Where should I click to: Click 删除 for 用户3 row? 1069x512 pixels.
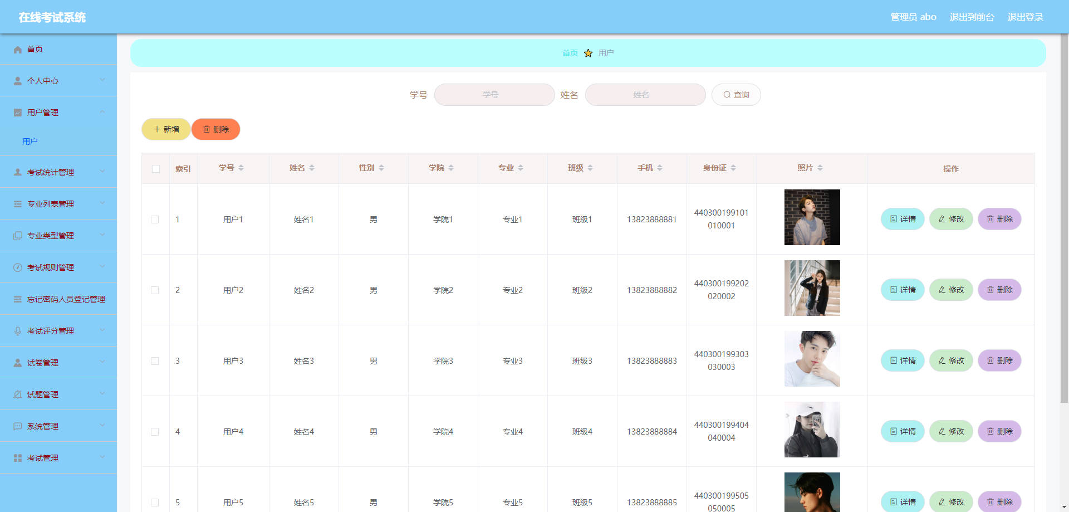pyautogui.click(x=999, y=360)
